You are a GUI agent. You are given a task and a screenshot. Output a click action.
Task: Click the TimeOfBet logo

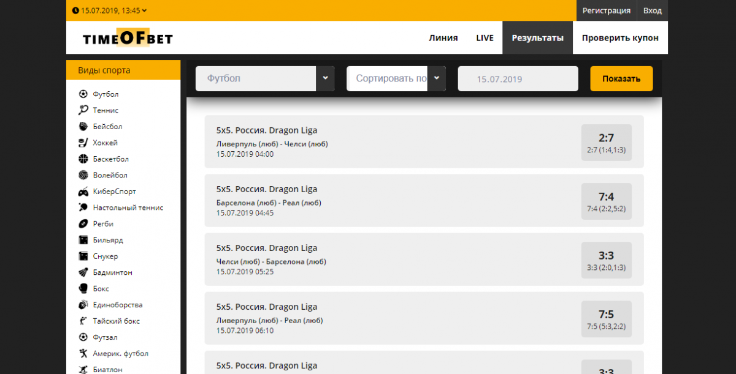[128, 38]
